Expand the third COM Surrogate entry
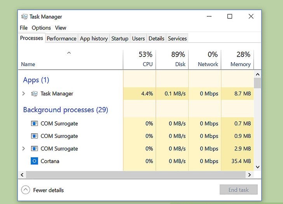Image resolution: width=283 pixels, height=204 pixels. pos(24,148)
